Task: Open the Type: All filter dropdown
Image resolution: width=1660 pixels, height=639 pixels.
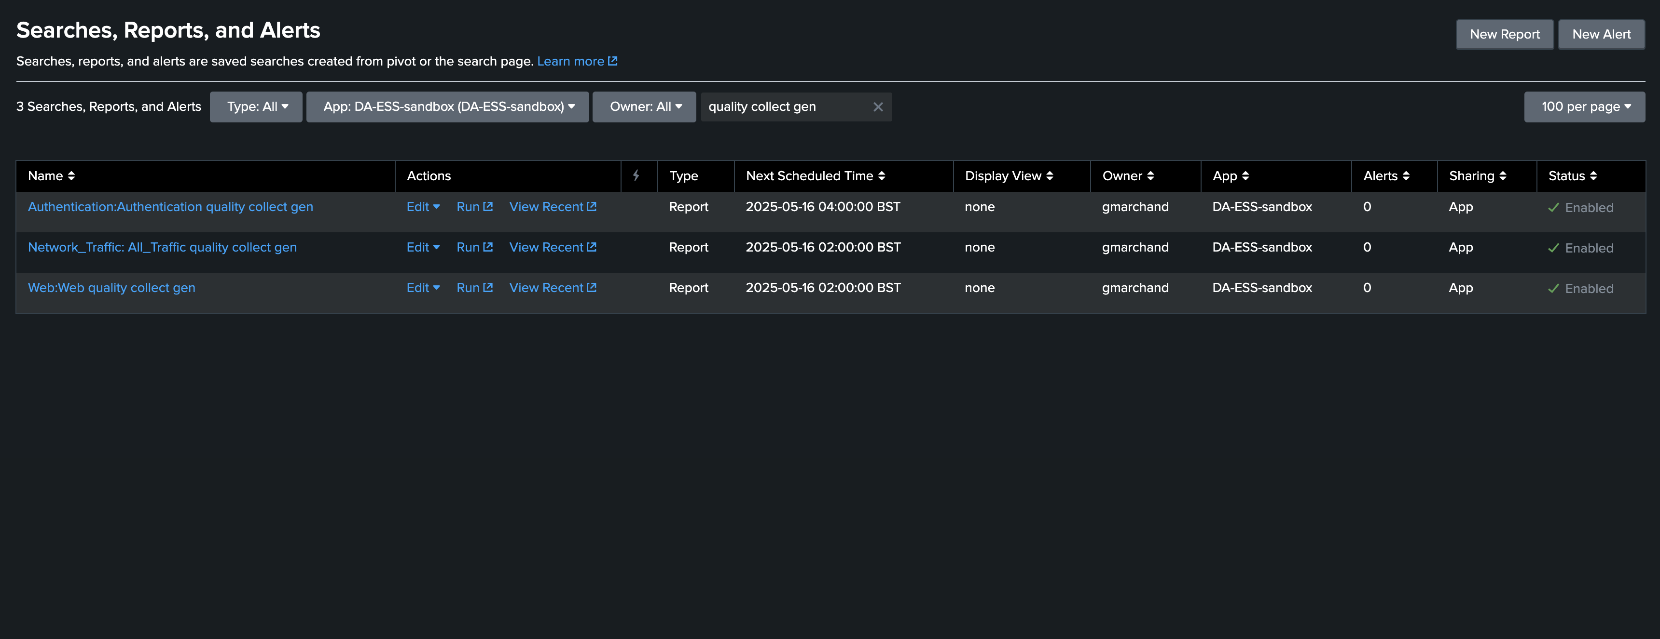Action: pyautogui.click(x=256, y=107)
